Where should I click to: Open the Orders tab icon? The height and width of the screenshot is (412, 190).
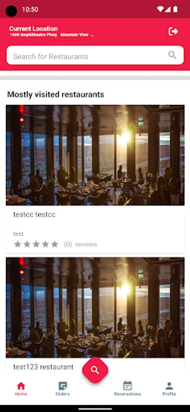point(63,386)
